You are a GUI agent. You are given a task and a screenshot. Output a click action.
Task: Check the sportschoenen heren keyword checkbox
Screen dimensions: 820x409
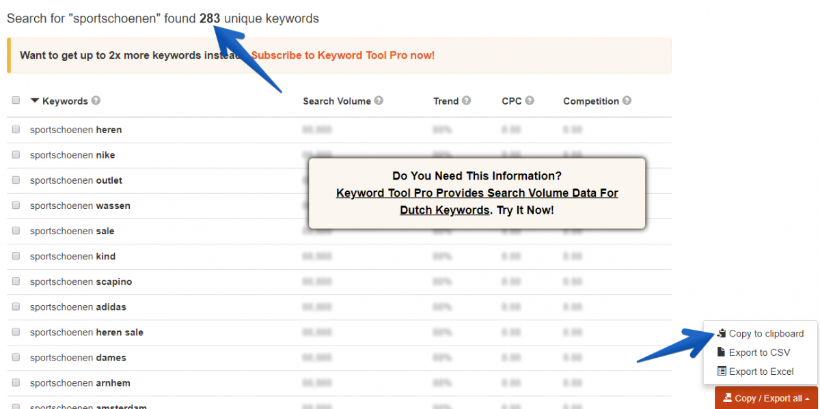15,129
